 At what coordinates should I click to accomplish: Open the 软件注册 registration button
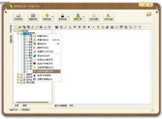109,17
